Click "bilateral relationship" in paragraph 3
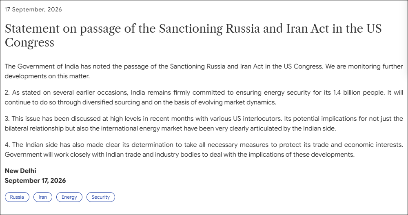The width and height of the screenshot is (408, 215). pos(34,129)
